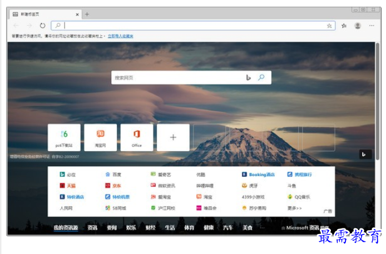Add a new quick link tile
The width and height of the screenshot is (386, 254).
(x=173, y=137)
